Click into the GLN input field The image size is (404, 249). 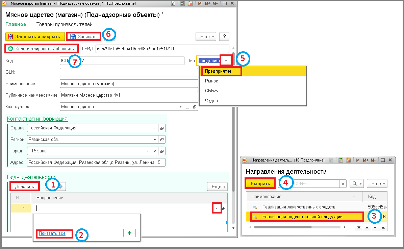tap(129, 72)
